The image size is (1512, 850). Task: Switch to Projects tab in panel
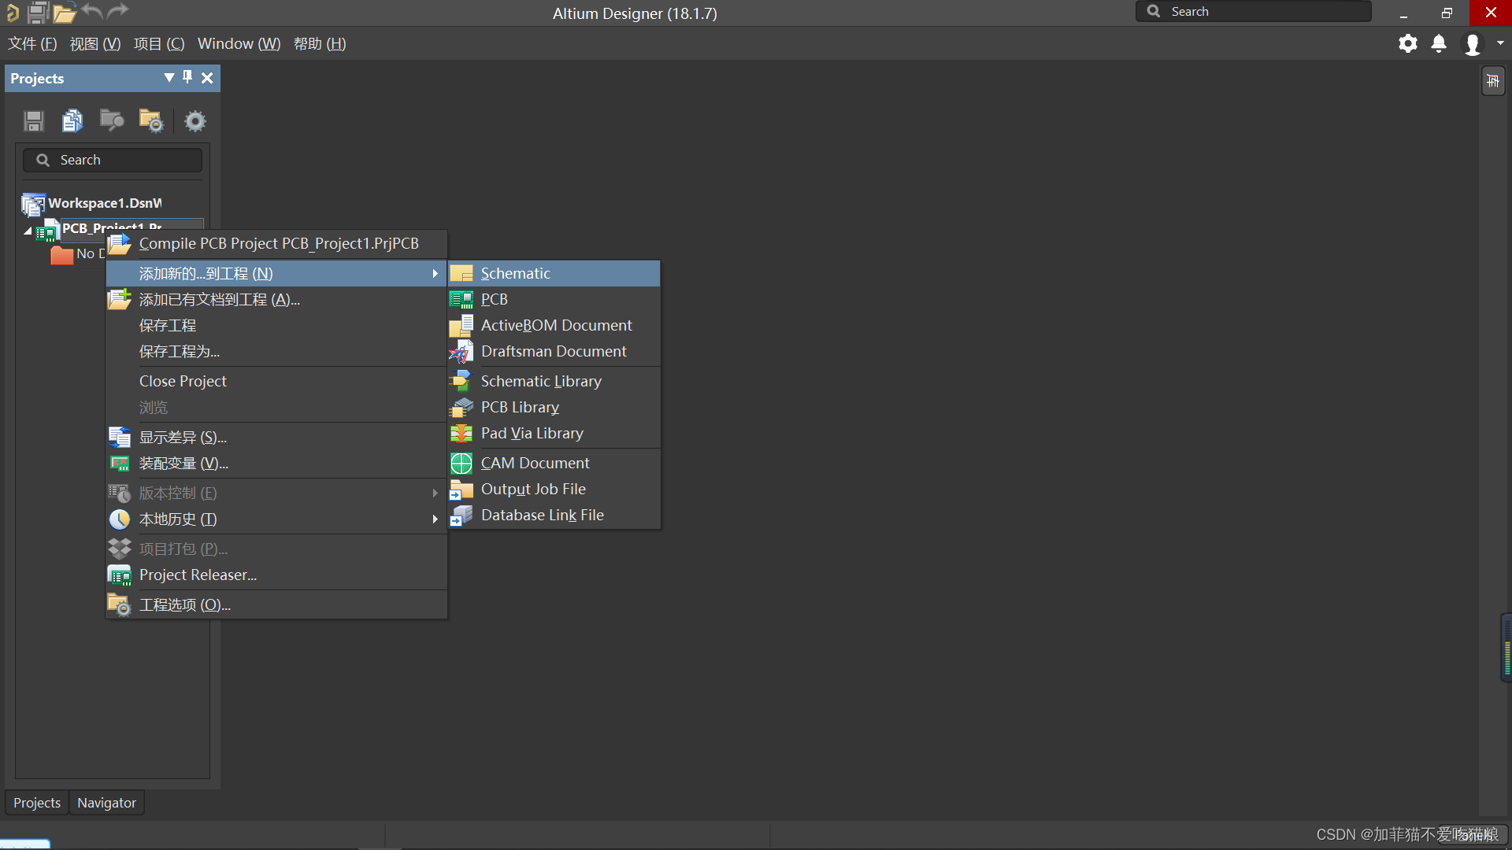coord(35,801)
